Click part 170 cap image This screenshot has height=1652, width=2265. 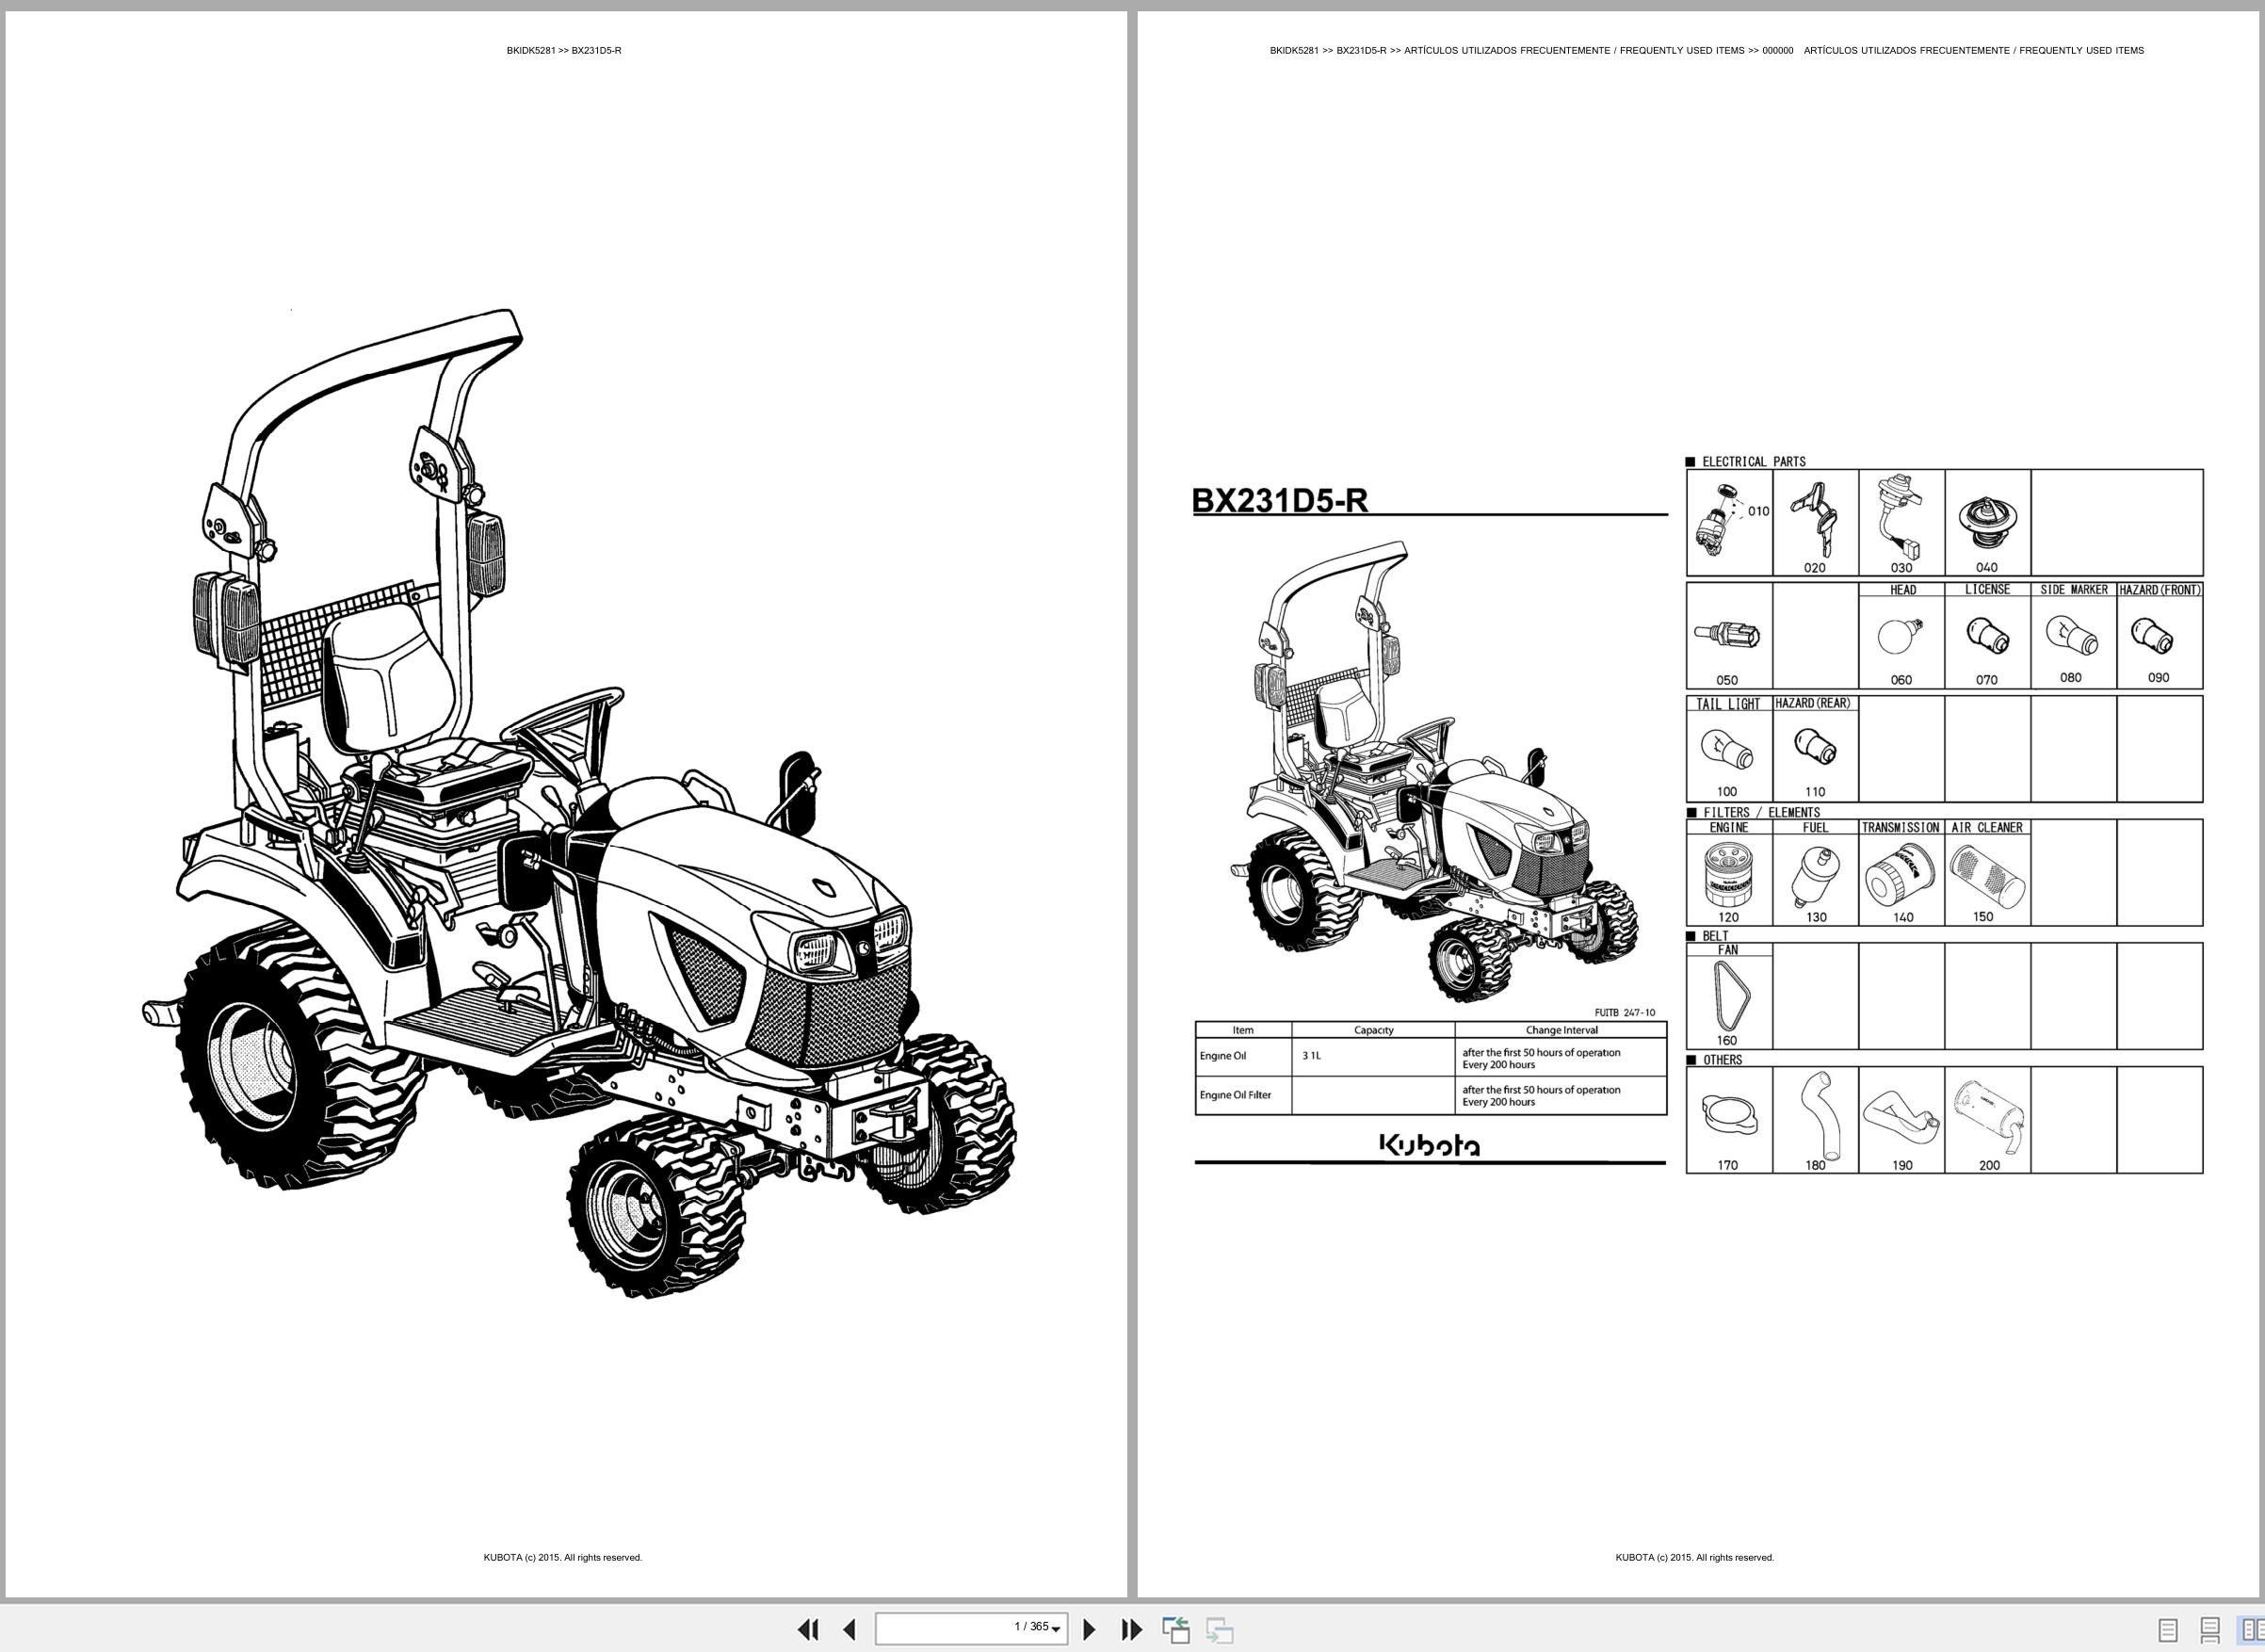pos(1728,1114)
